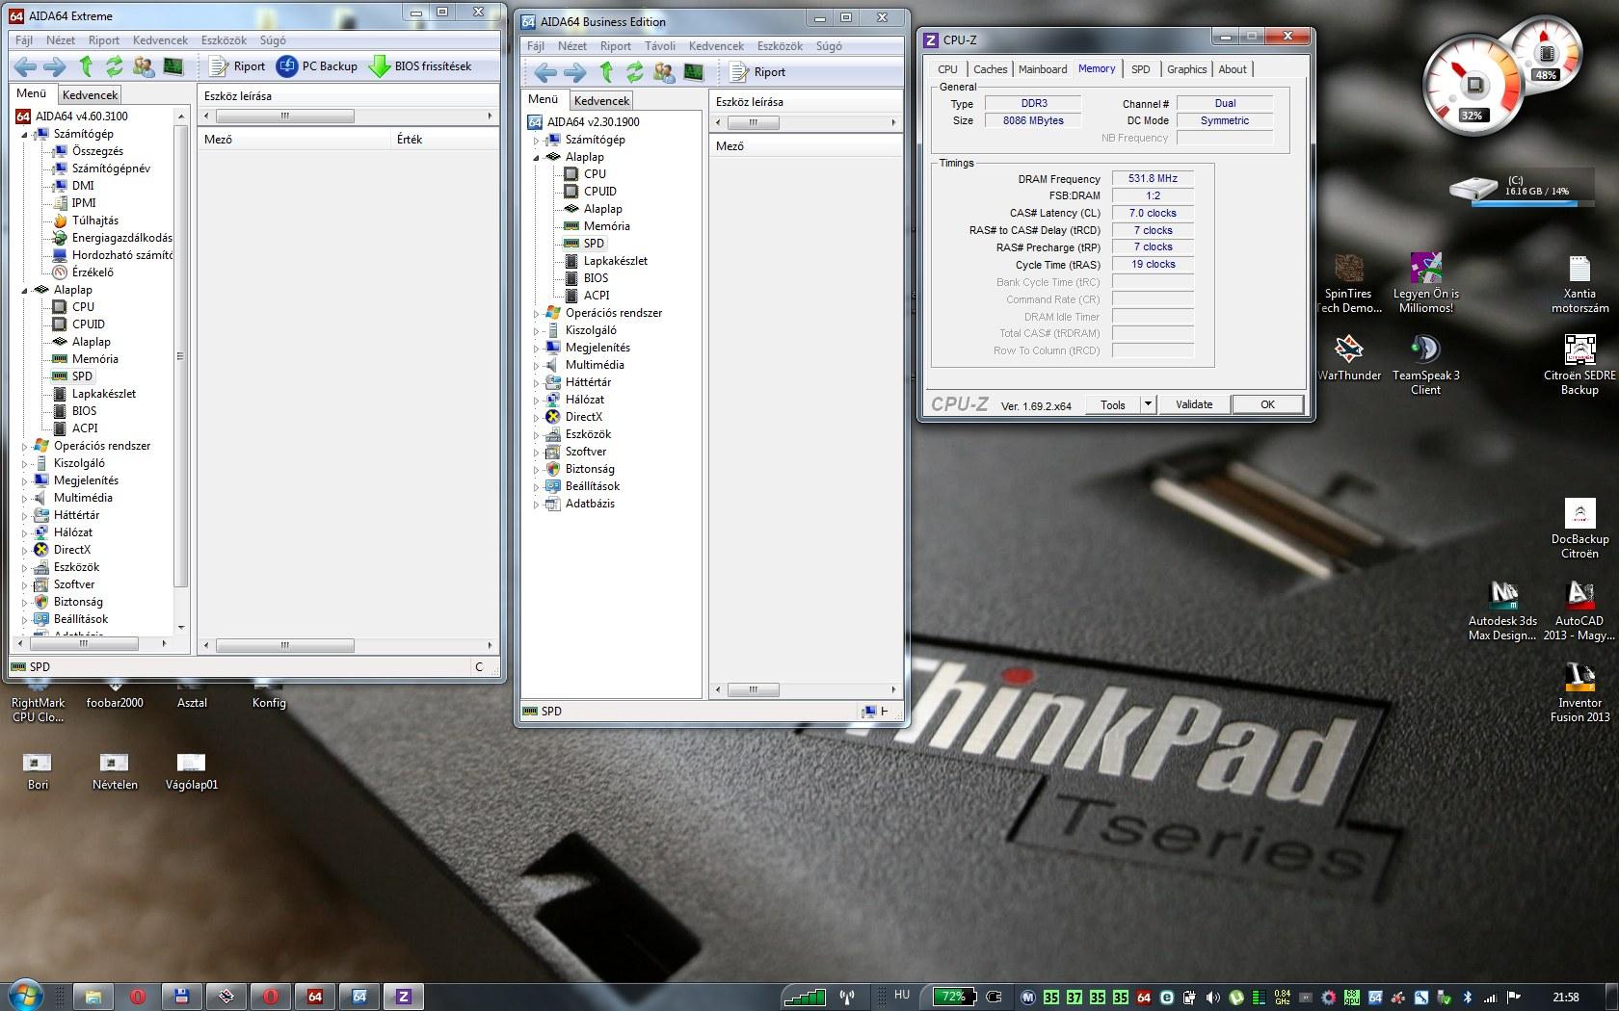Open Távoli menu in AIDA64 Business

click(x=660, y=46)
